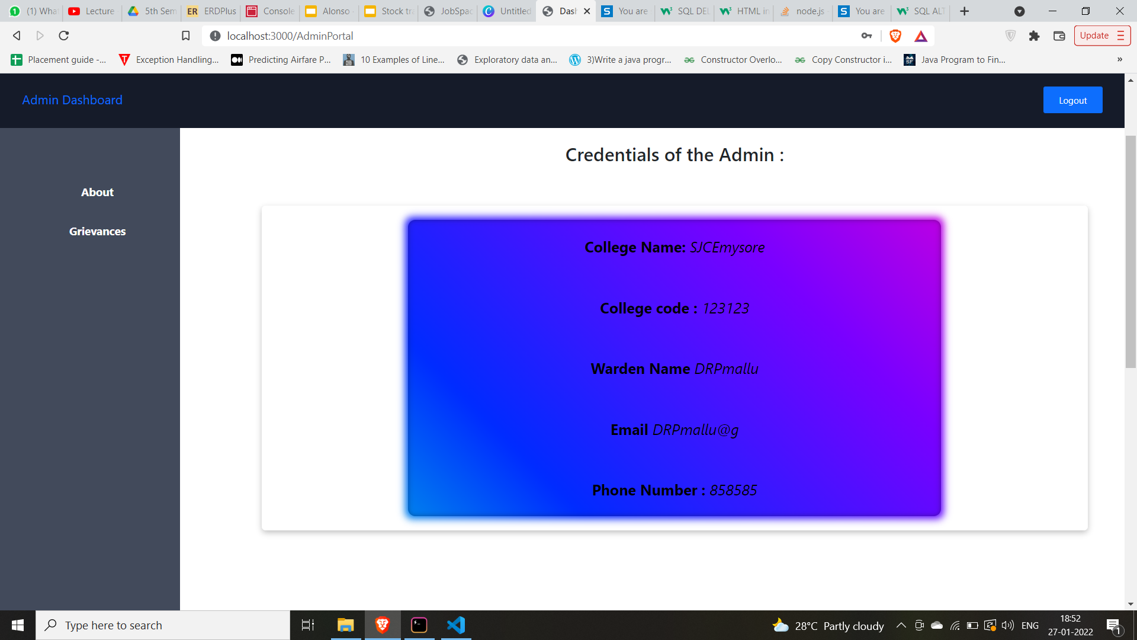The width and height of the screenshot is (1137, 640).
Task: Bookmark this page with the bookmark icon
Action: point(185,36)
